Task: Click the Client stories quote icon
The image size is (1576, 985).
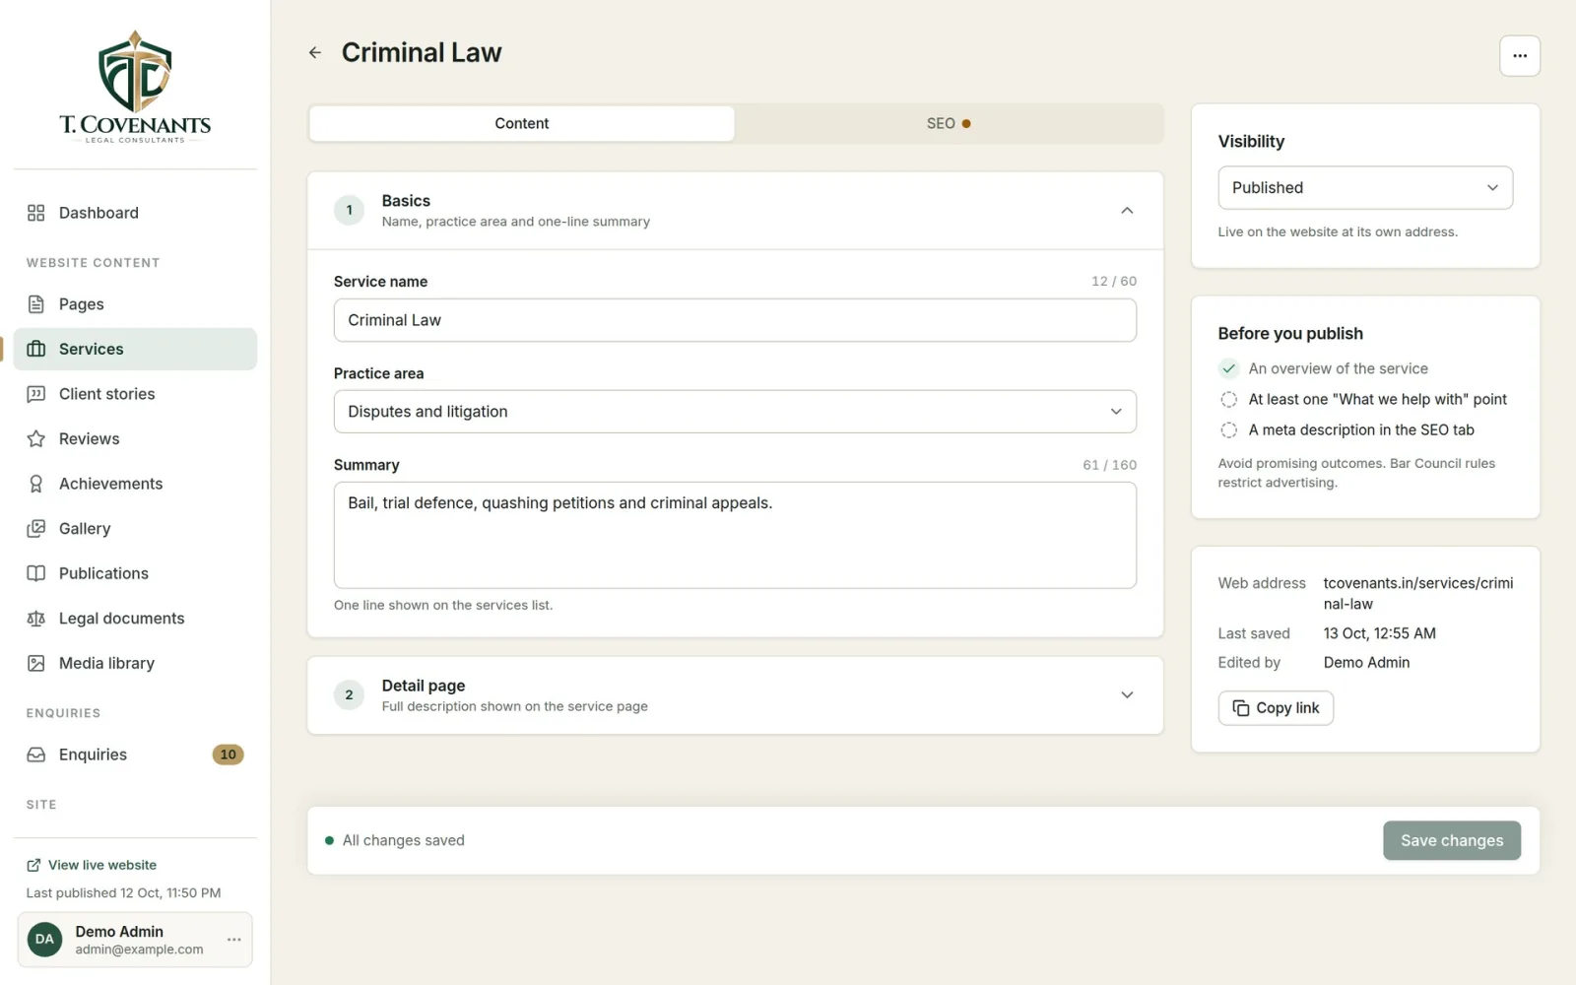Action: click(x=36, y=394)
